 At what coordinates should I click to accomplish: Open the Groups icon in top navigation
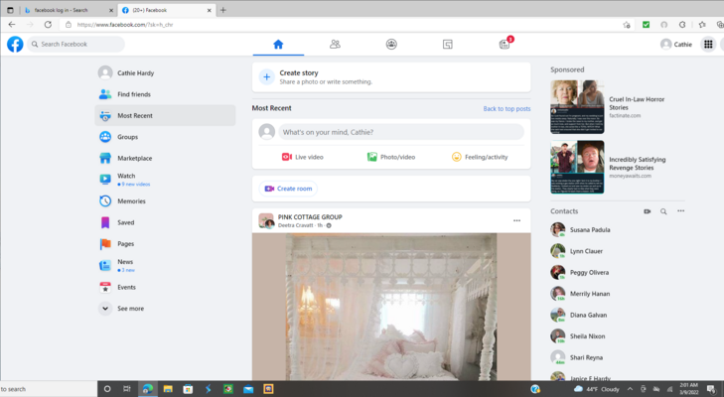point(391,44)
